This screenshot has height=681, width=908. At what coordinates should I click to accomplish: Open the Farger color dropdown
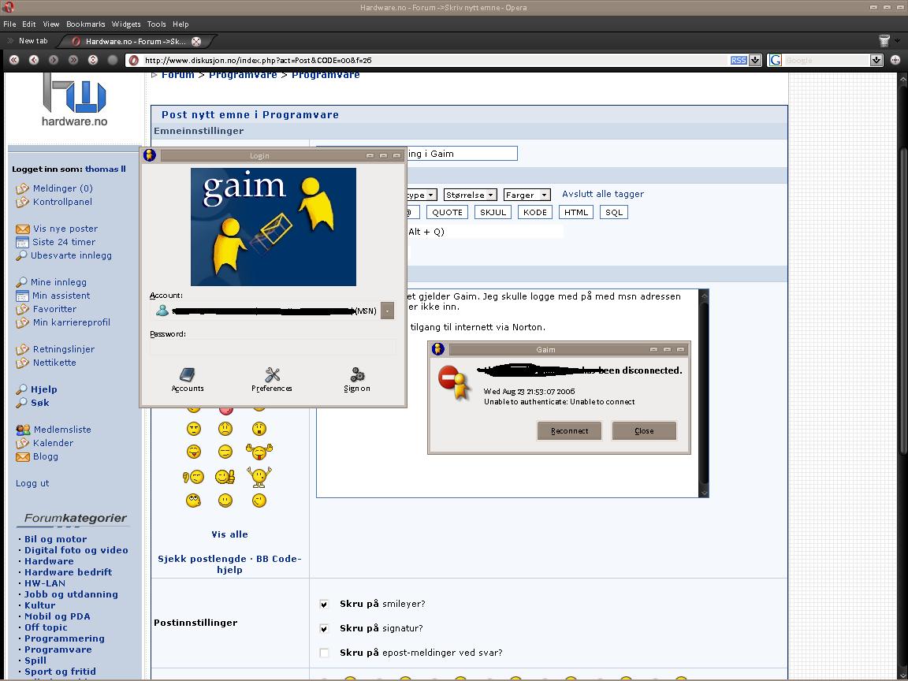527,195
